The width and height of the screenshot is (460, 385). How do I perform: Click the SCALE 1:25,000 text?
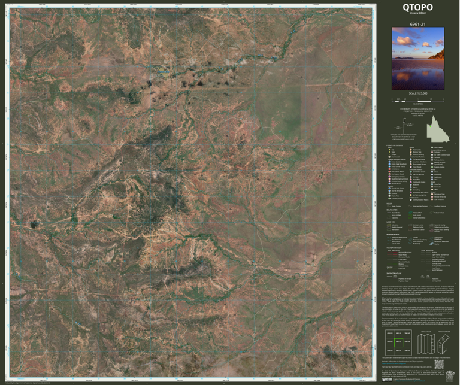pos(417,93)
